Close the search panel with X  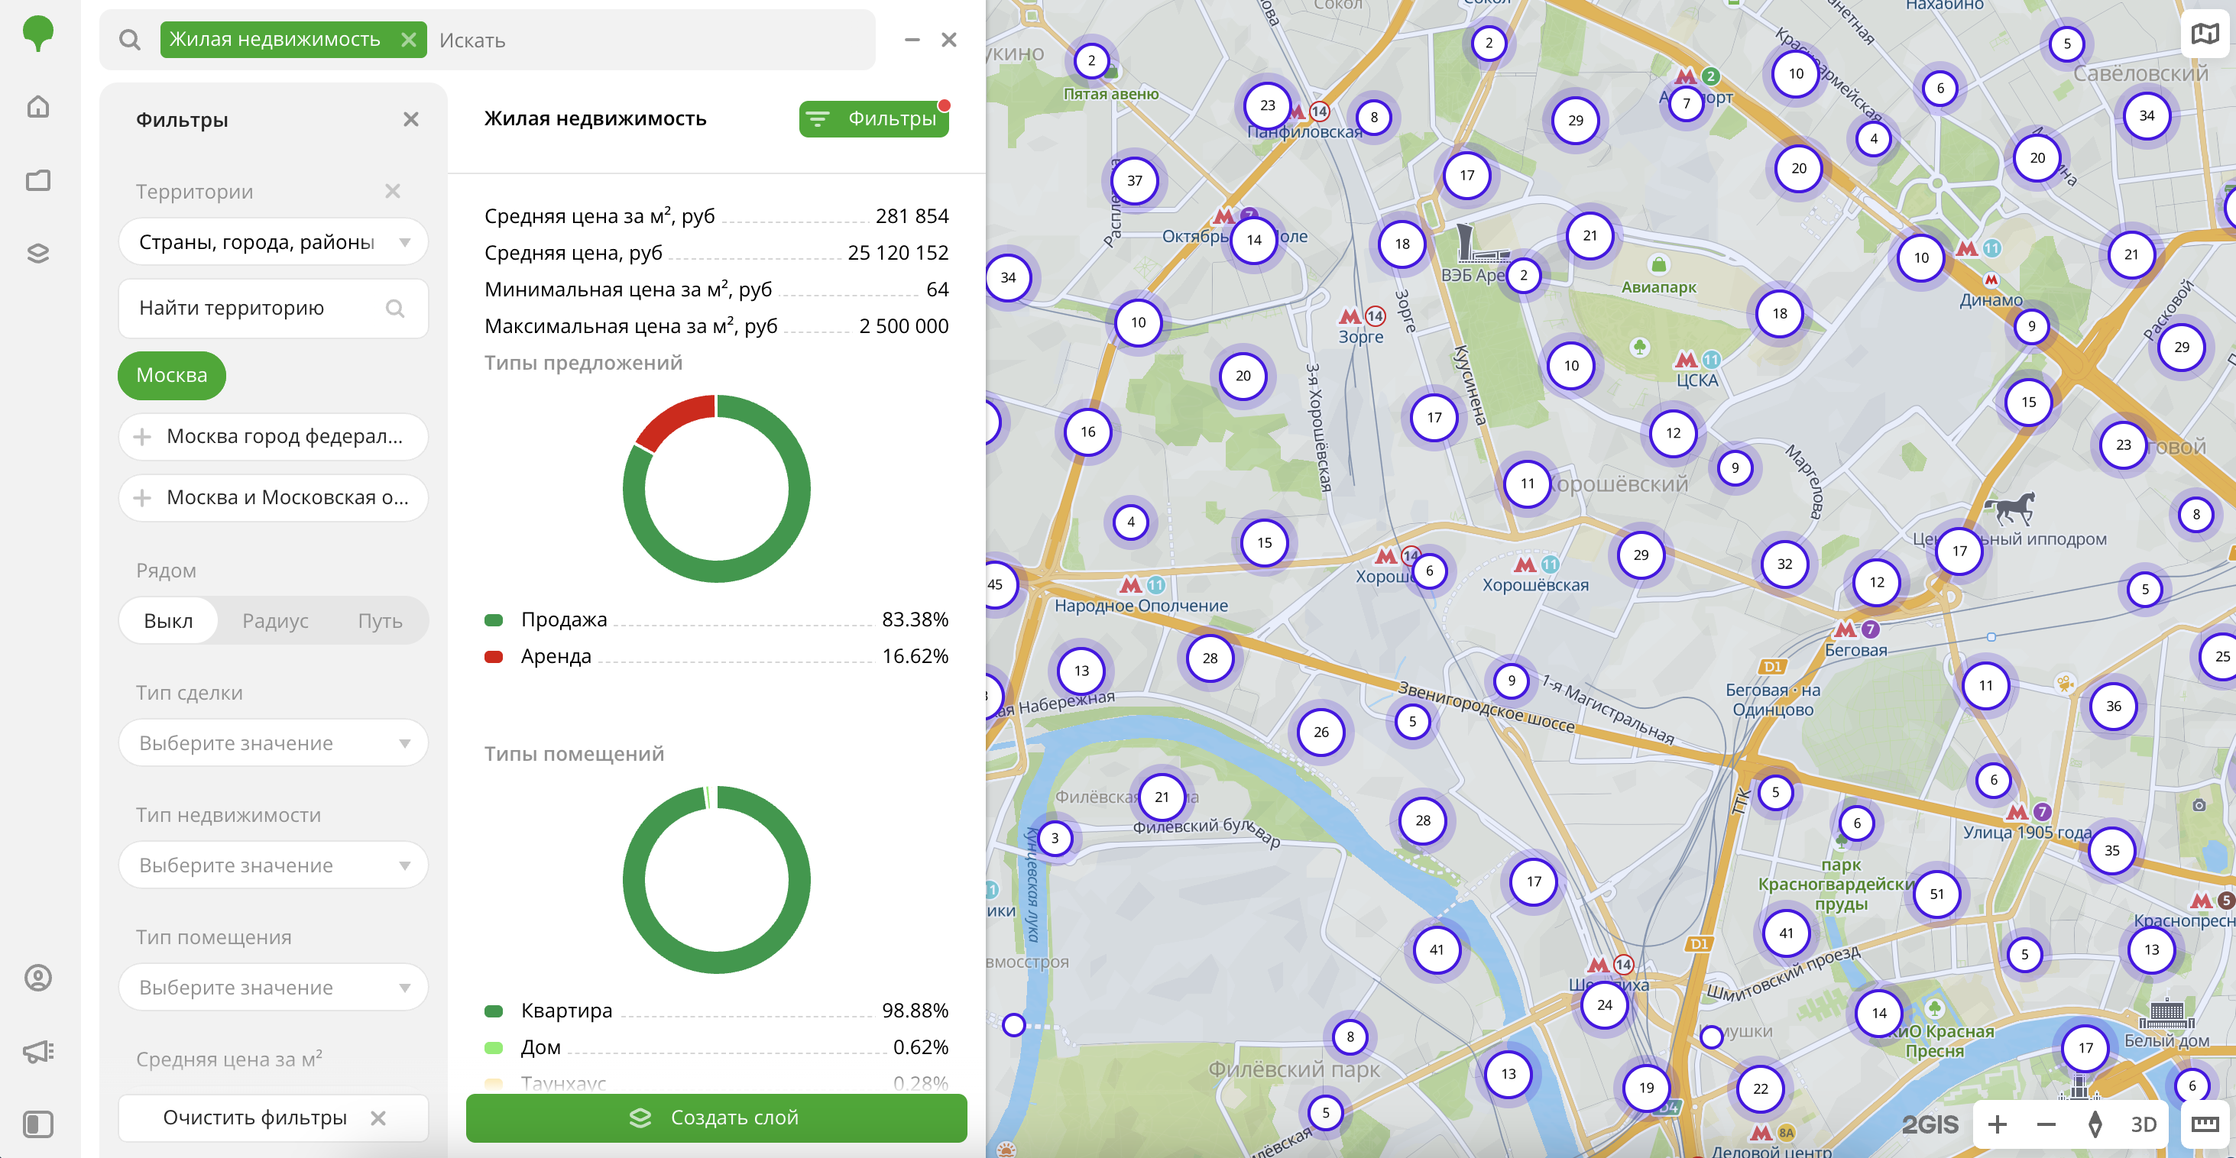[x=949, y=40]
